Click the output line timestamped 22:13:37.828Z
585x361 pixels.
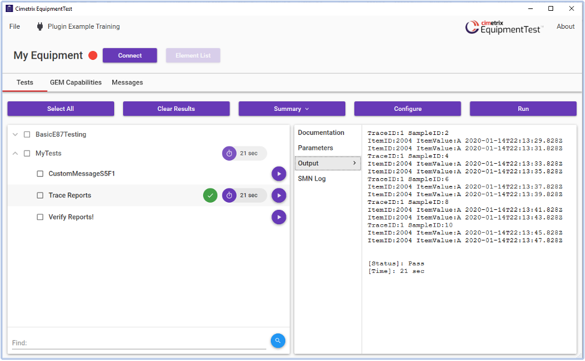[465, 187]
